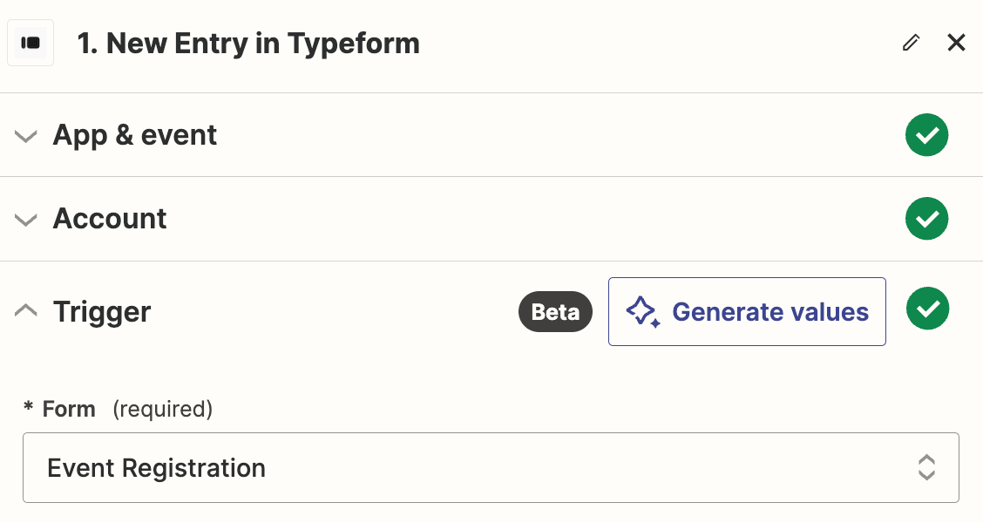Click the Beta badge
Image resolution: width=983 pixels, height=523 pixels.
coord(555,312)
